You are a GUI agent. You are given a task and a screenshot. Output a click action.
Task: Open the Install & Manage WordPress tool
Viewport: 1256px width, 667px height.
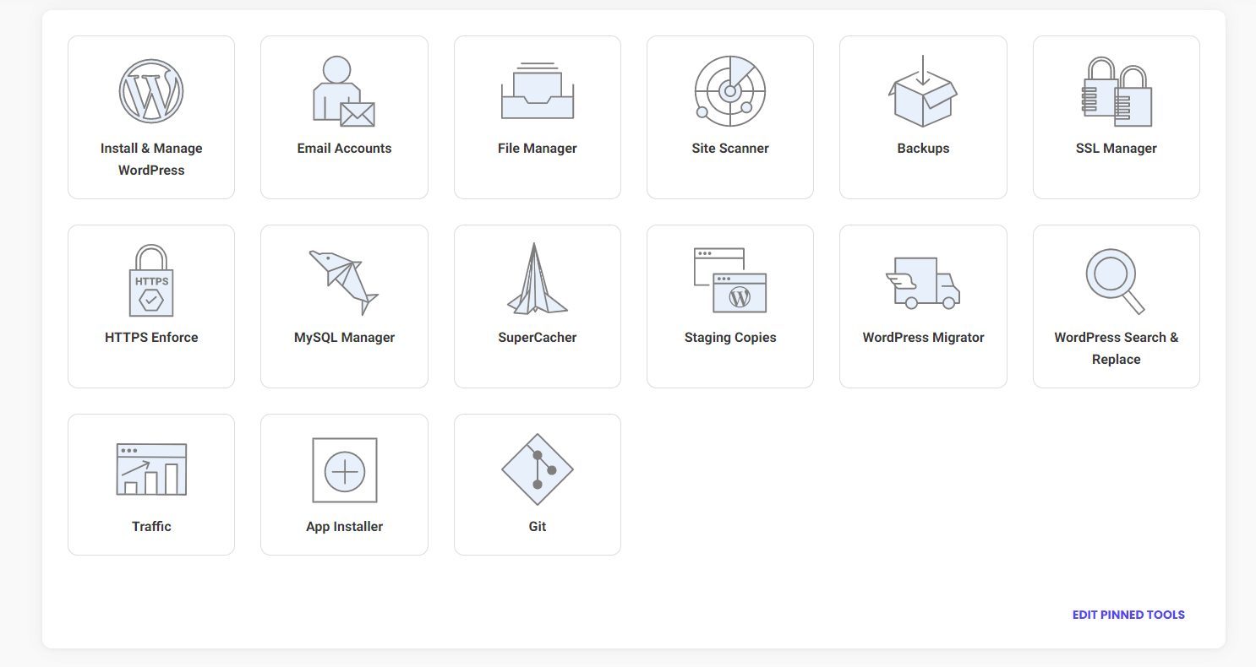(150, 117)
